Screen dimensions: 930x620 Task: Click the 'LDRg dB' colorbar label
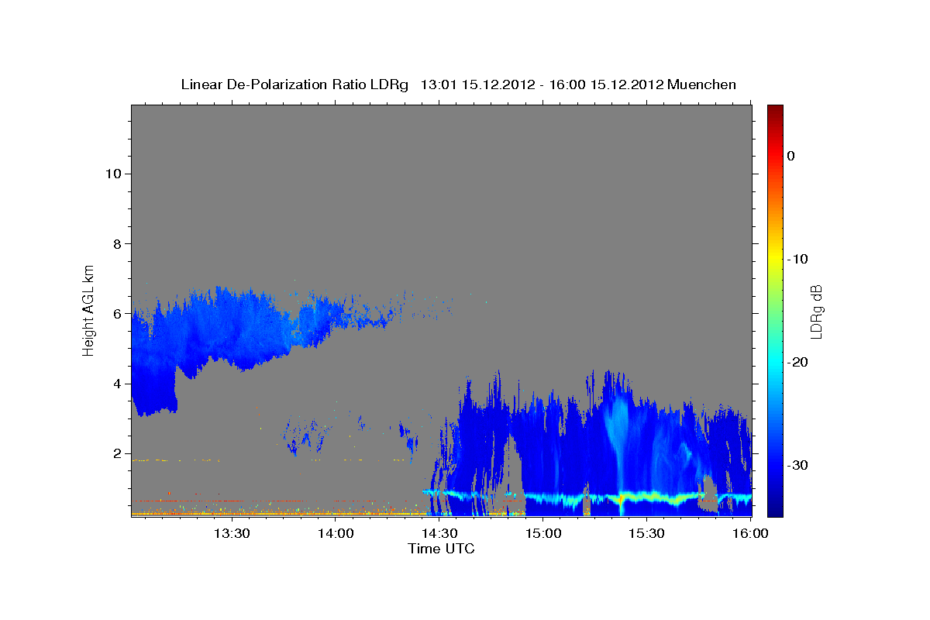[x=816, y=312]
